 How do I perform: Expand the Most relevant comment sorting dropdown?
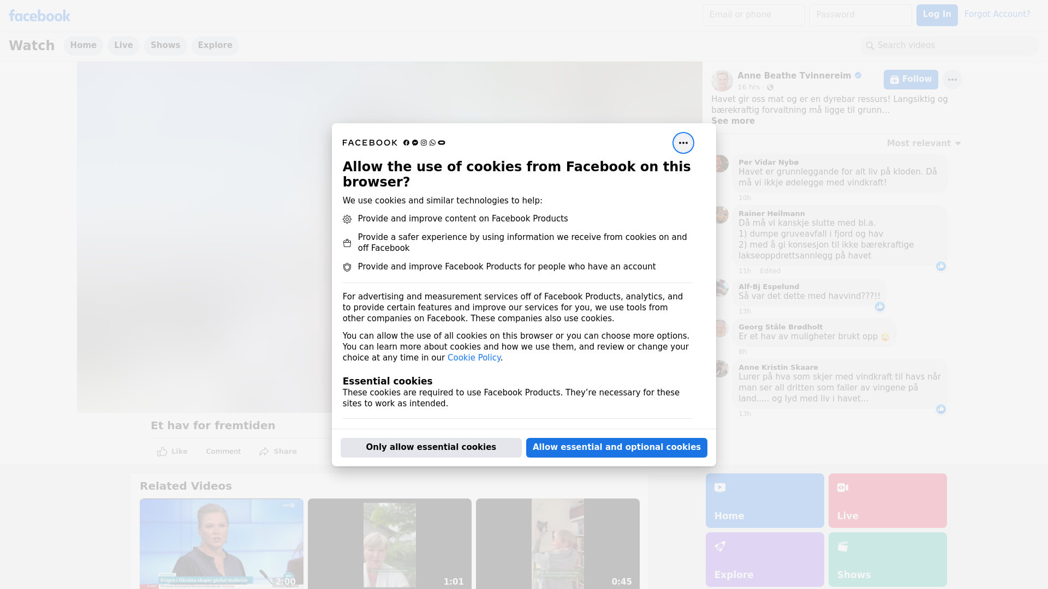point(924,143)
